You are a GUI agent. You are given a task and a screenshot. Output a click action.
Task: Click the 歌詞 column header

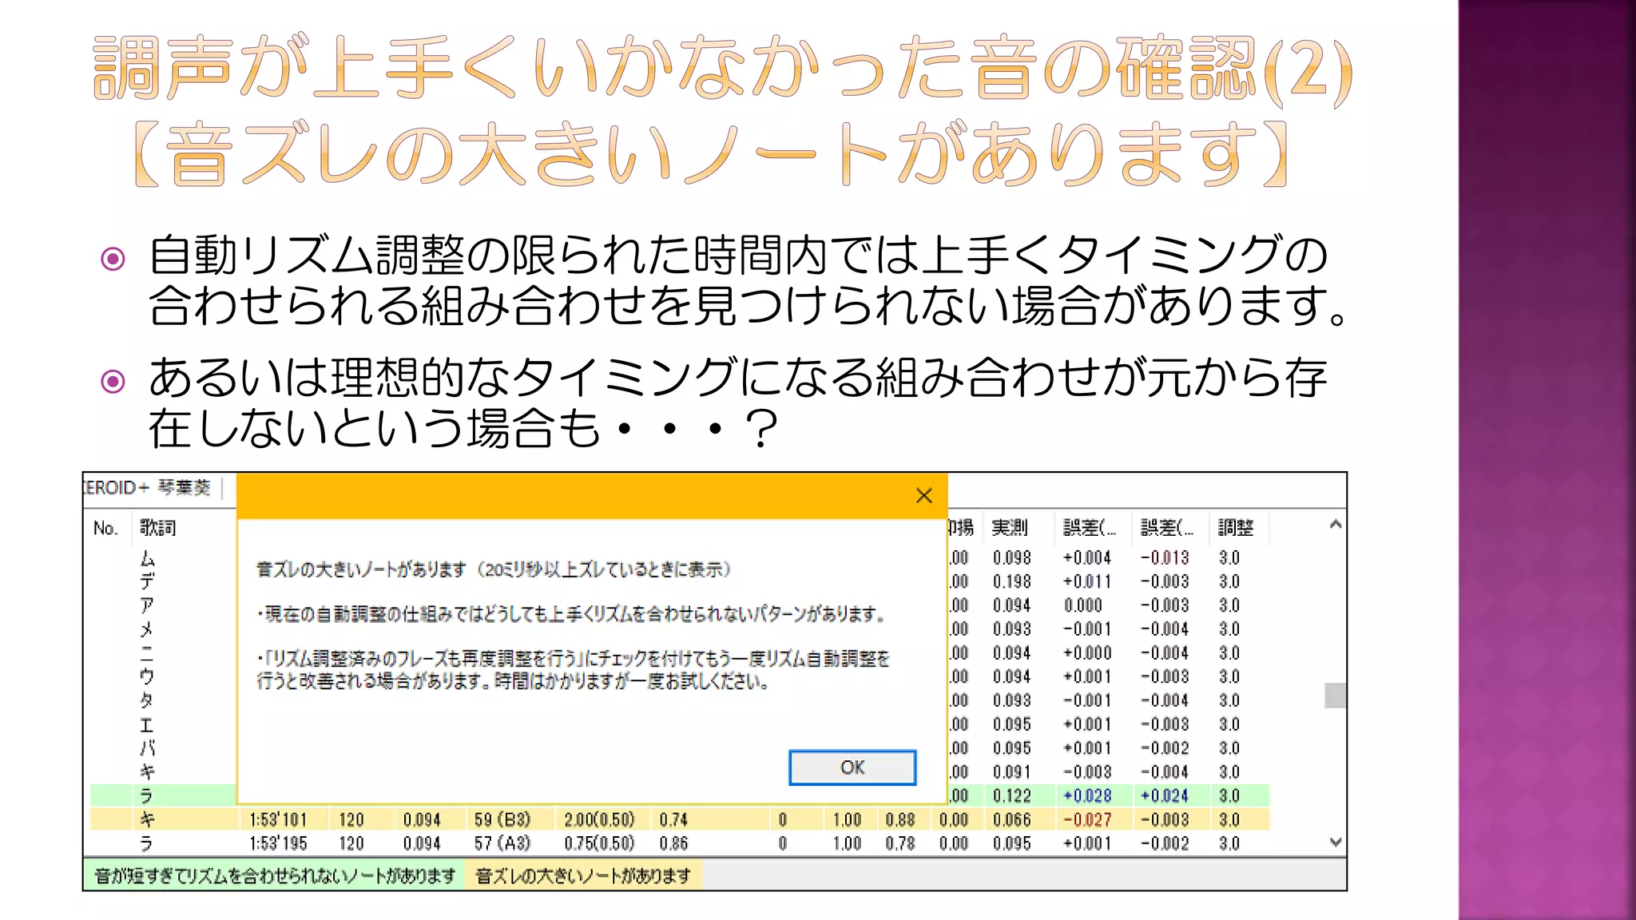pos(157,528)
